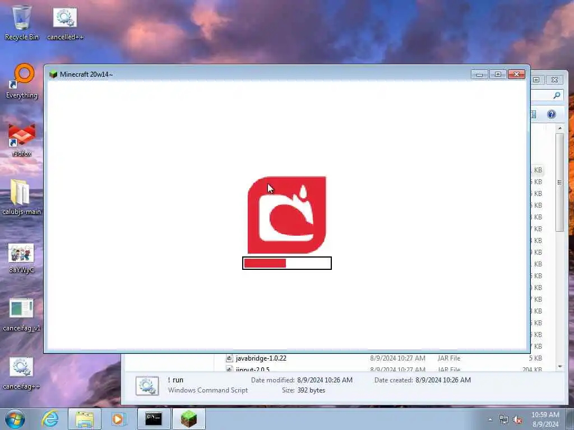This screenshot has height=430, width=574.
Task: Click the Minecraft loading progress bar
Action: [287, 263]
